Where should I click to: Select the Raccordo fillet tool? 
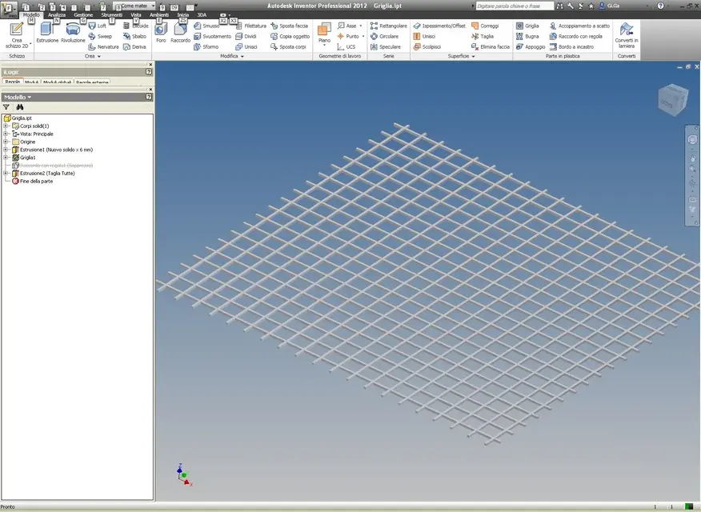coord(180,29)
